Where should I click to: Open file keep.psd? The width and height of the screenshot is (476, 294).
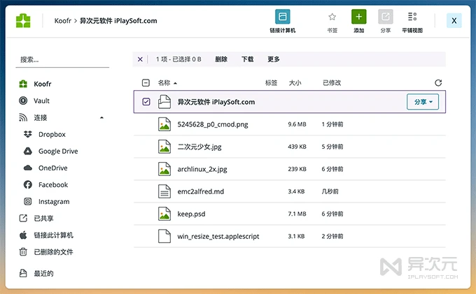point(191,214)
